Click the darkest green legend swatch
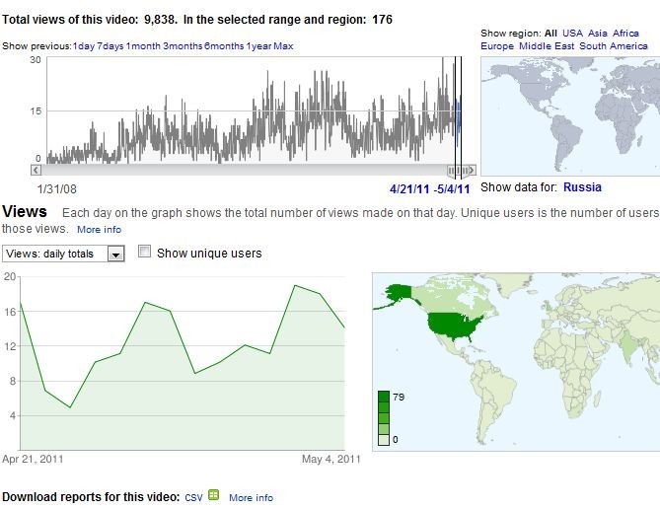The image size is (660, 510). point(383,398)
